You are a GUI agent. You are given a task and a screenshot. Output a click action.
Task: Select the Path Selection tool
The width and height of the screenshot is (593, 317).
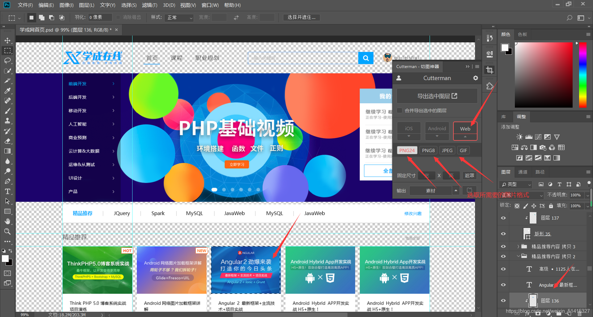[7, 201]
